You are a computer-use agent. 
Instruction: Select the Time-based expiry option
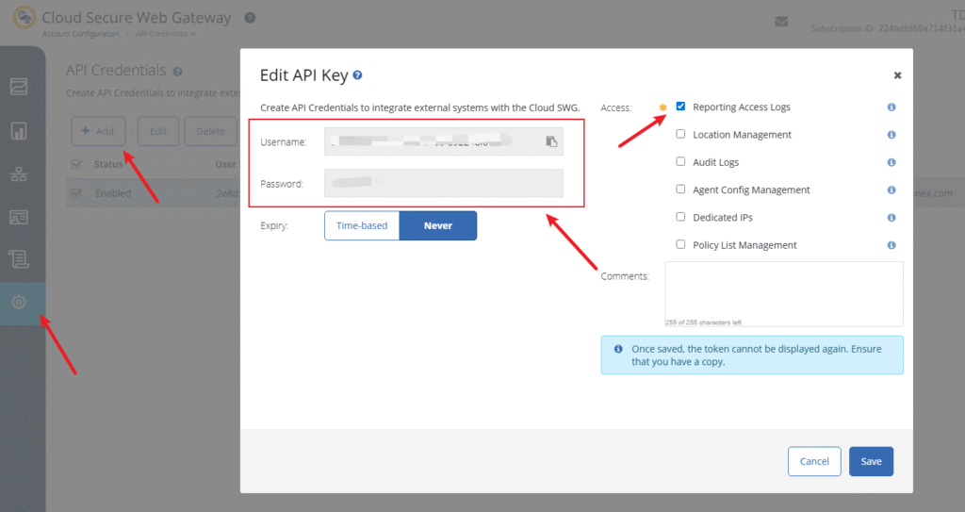click(x=362, y=226)
